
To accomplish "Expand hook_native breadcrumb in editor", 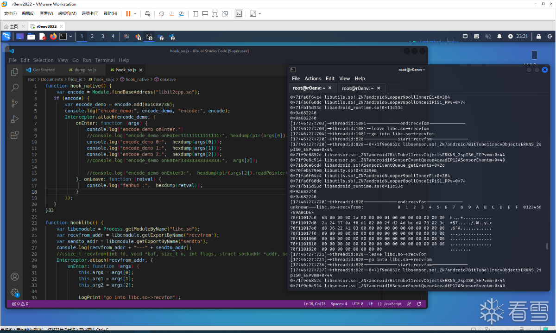I will pyautogui.click(x=134, y=80).
